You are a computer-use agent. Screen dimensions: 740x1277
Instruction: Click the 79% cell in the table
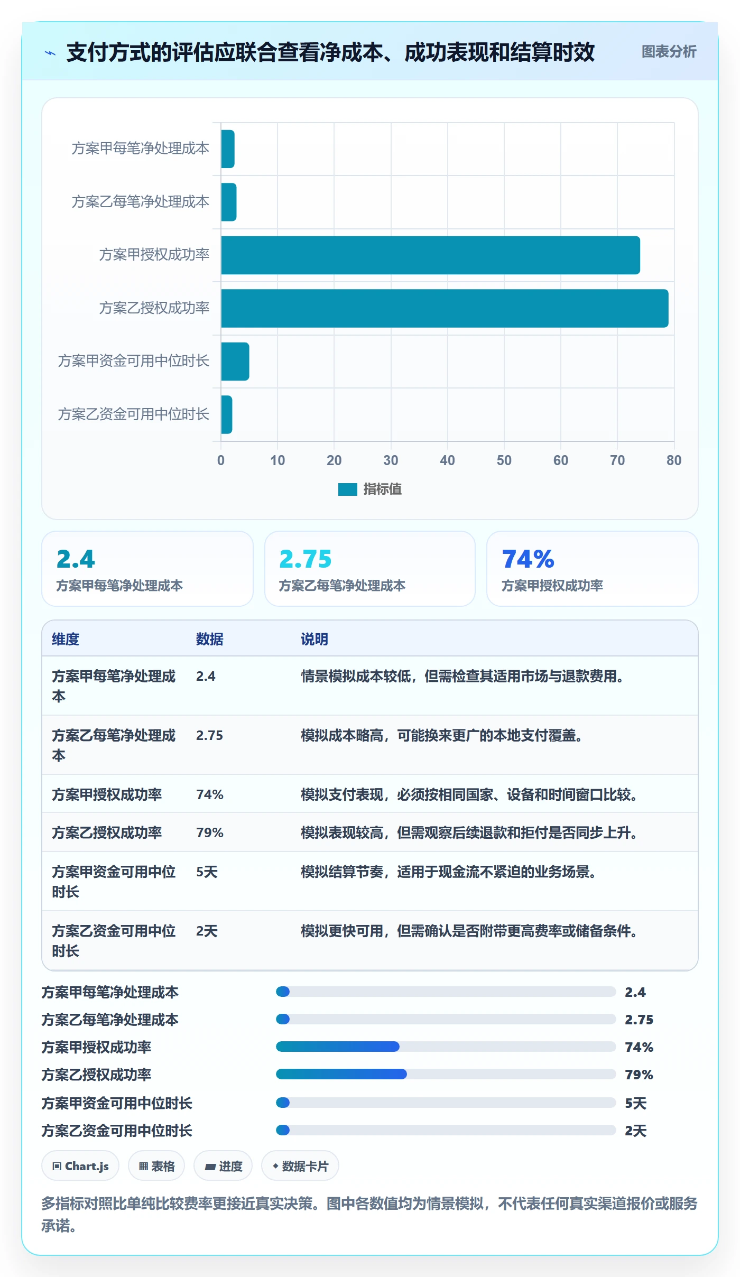[210, 832]
